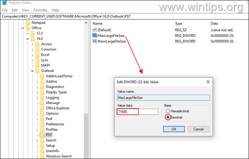The width and height of the screenshot is (249, 159).
Task: Open the Edit menu
Action: tap(15, 10)
